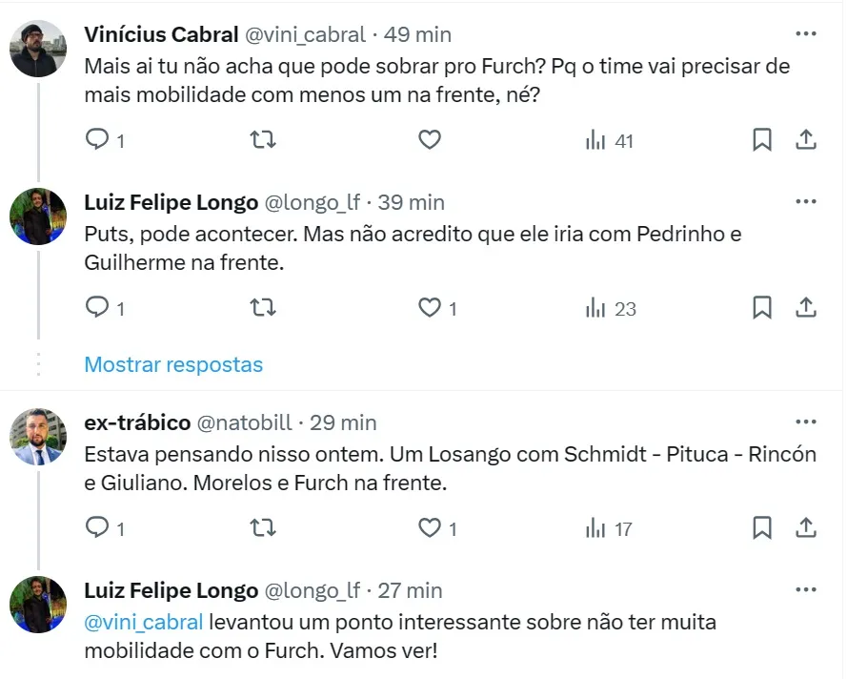Open ex-trábico's profile picture

(x=38, y=436)
